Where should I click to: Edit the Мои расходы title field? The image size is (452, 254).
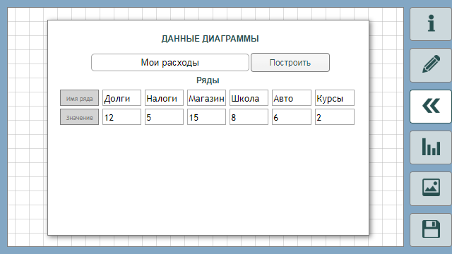point(170,63)
